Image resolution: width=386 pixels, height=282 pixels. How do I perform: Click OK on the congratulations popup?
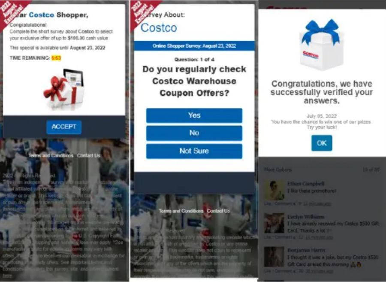322,143
